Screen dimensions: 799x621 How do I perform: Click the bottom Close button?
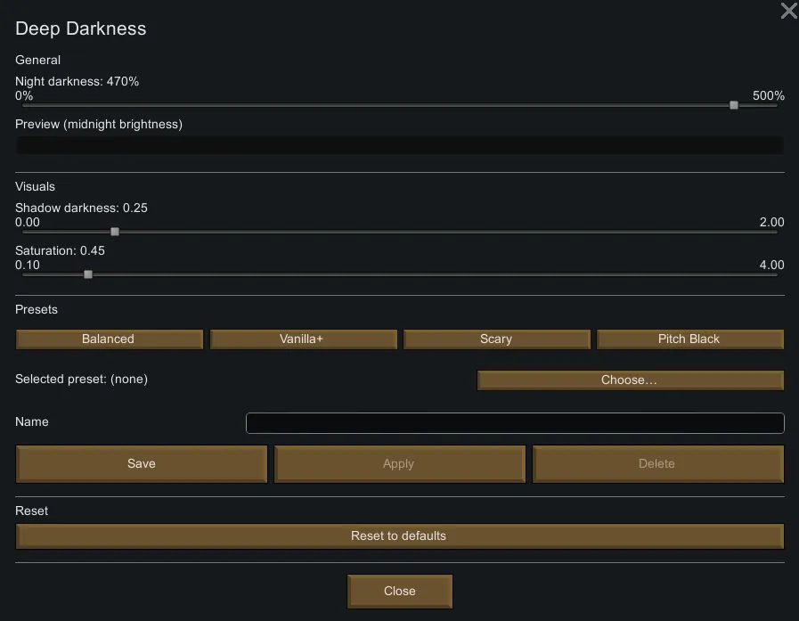pyautogui.click(x=399, y=592)
